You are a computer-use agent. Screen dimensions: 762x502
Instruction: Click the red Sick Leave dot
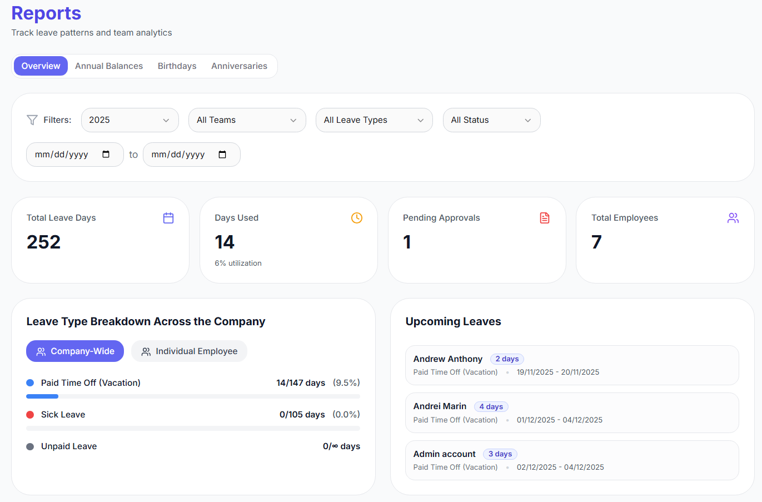coord(30,414)
